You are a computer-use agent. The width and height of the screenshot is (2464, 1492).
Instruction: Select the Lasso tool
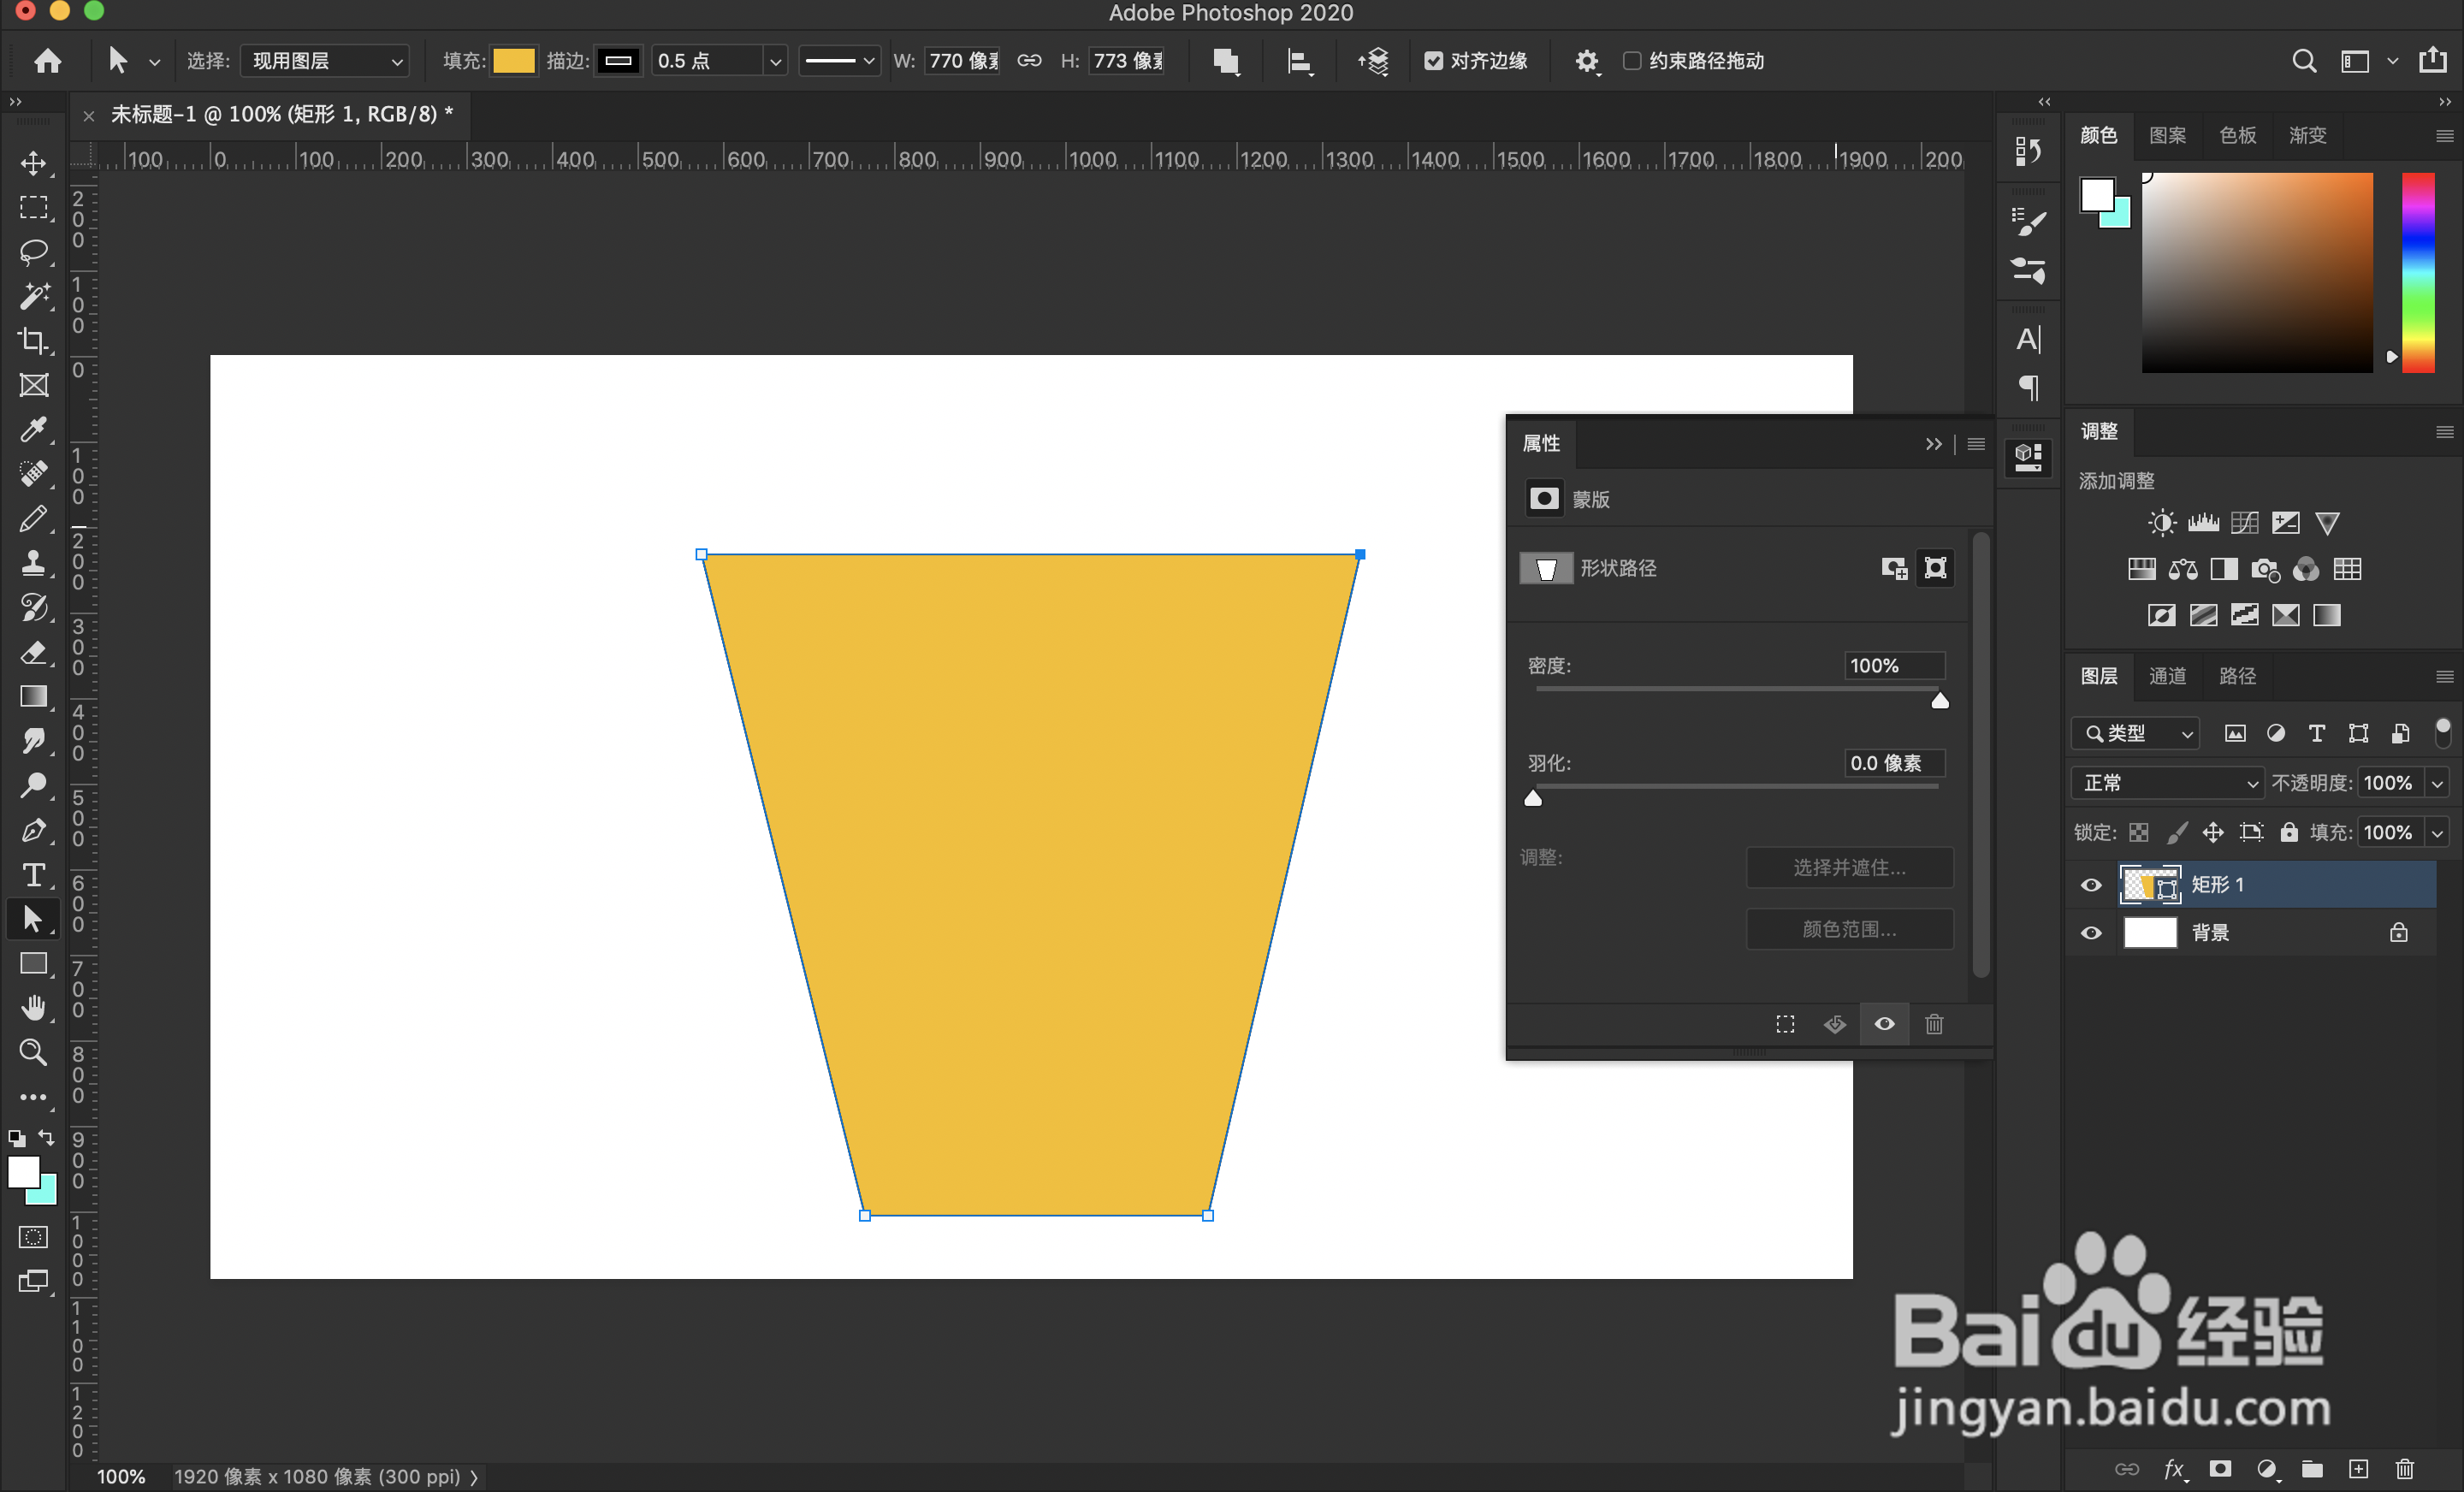(x=34, y=251)
